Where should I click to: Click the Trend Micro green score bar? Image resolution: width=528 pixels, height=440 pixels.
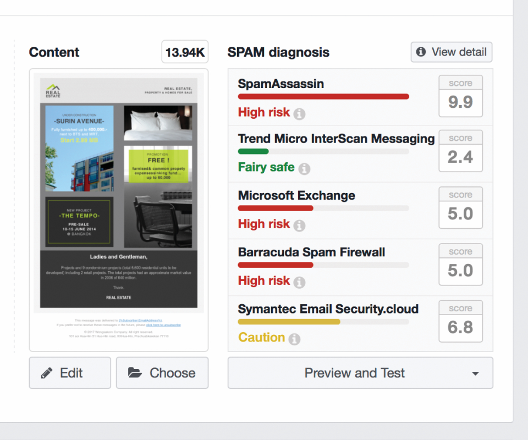point(253,151)
